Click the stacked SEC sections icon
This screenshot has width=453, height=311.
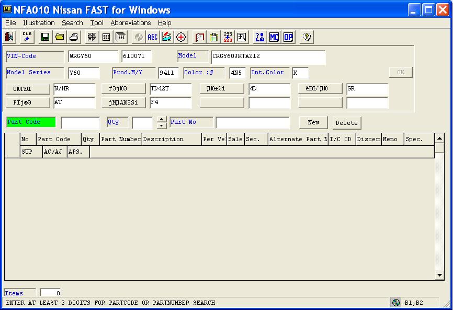pyautogui.click(x=120, y=37)
